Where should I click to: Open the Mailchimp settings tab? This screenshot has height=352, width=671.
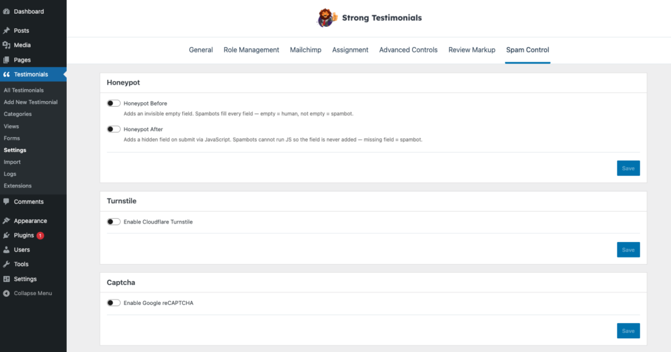pos(305,50)
